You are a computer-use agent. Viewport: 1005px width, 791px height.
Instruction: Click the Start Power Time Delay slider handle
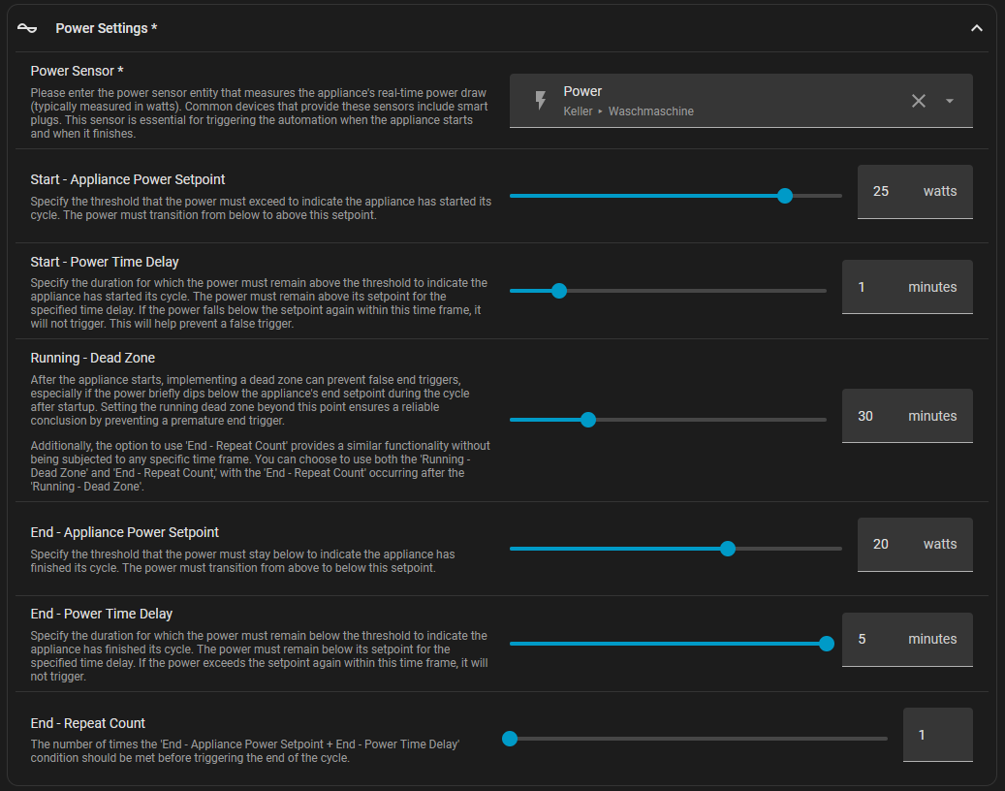pos(558,290)
